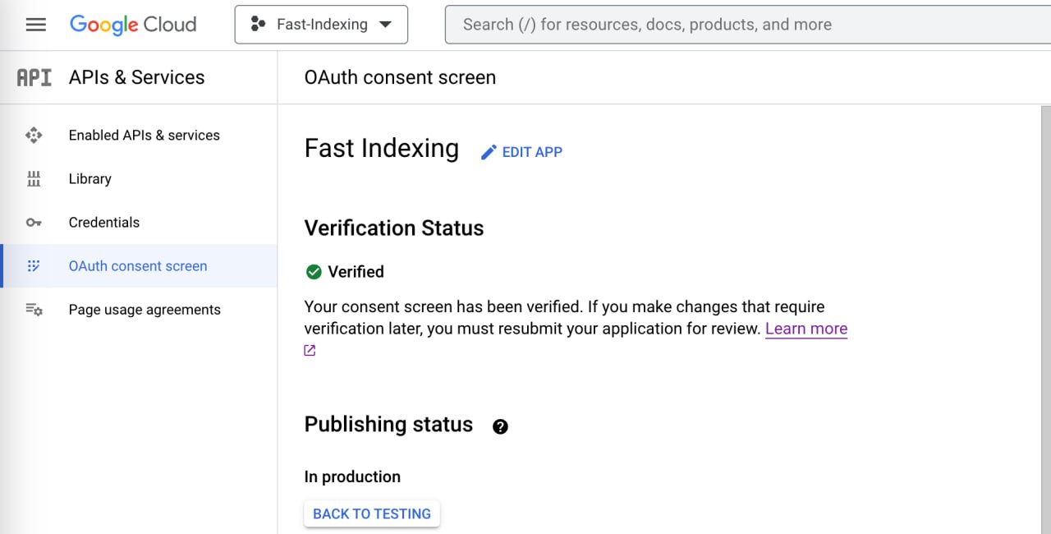This screenshot has width=1051, height=534.
Task: Click the Fast Indexing app title
Action: [382, 148]
